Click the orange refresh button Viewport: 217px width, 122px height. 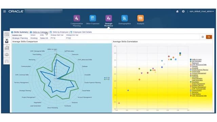pos(209,37)
